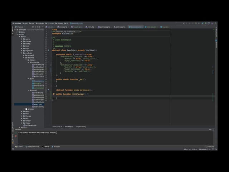Close terminal session with the red X icon
Viewport: 229px width, 172px height.
click(x=16, y=136)
